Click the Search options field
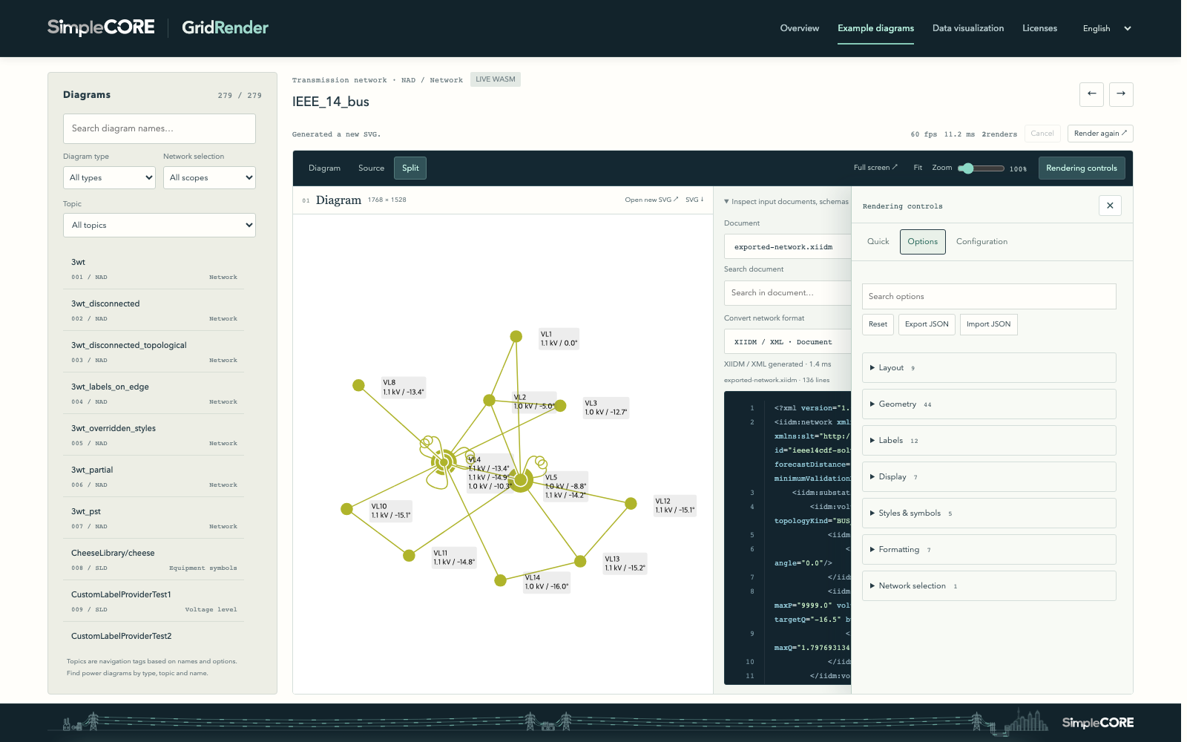The image size is (1187, 742). pyautogui.click(x=989, y=296)
